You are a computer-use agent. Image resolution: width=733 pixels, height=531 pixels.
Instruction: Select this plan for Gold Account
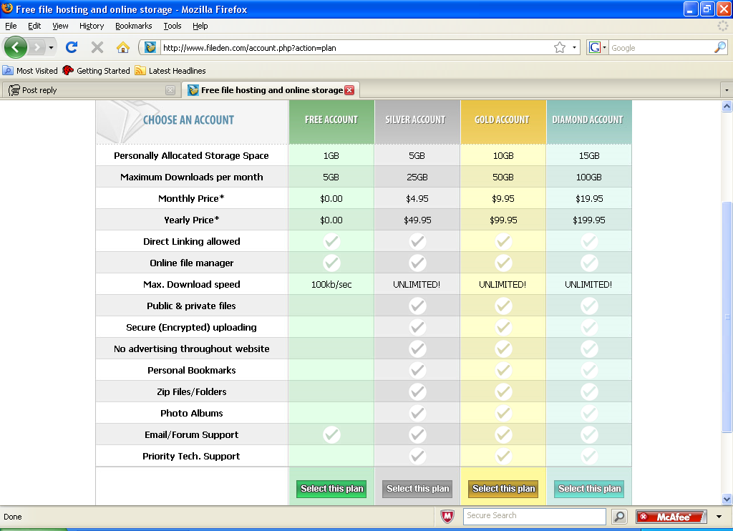click(x=503, y=489)
